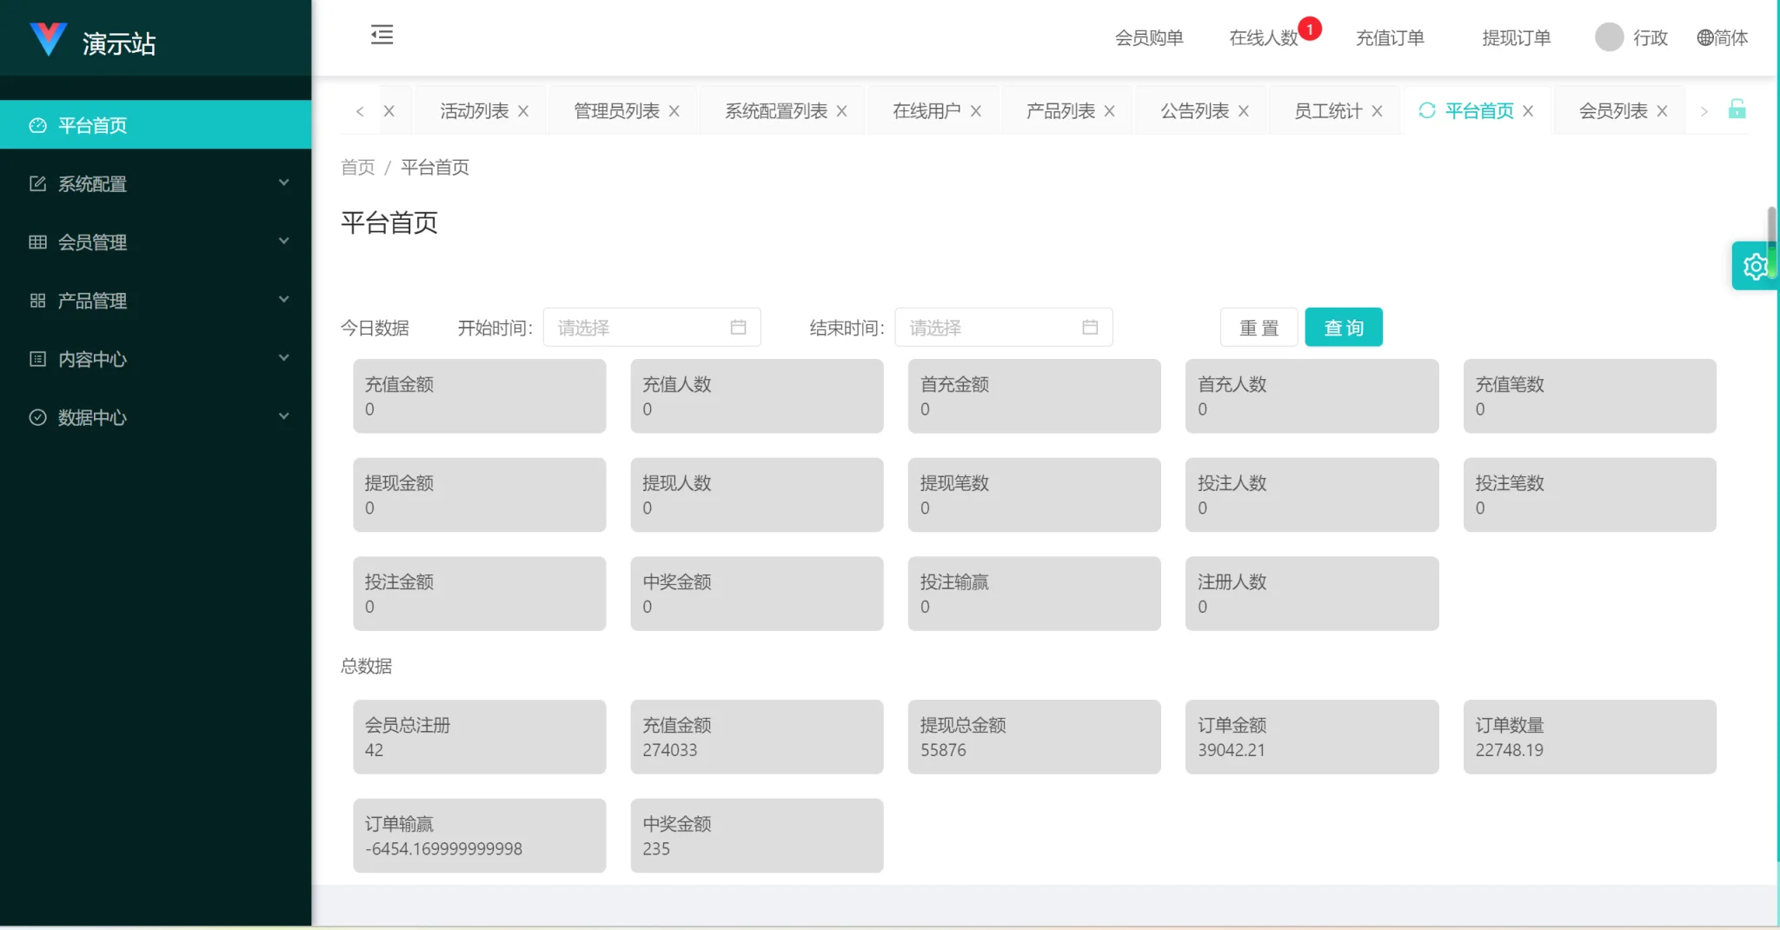Click the 查询 query button
The width and height of the screenshot is (1780, 930).
point(1343,327)
